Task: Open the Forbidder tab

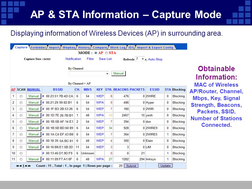Action: [x=38, y=48]
